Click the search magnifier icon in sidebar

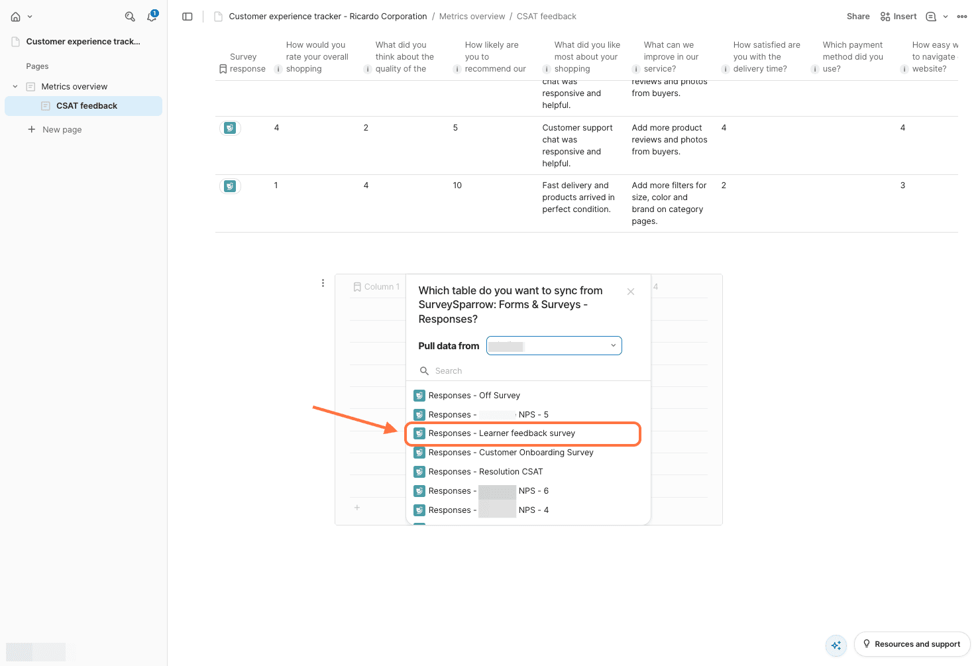[x=130, y=17]
